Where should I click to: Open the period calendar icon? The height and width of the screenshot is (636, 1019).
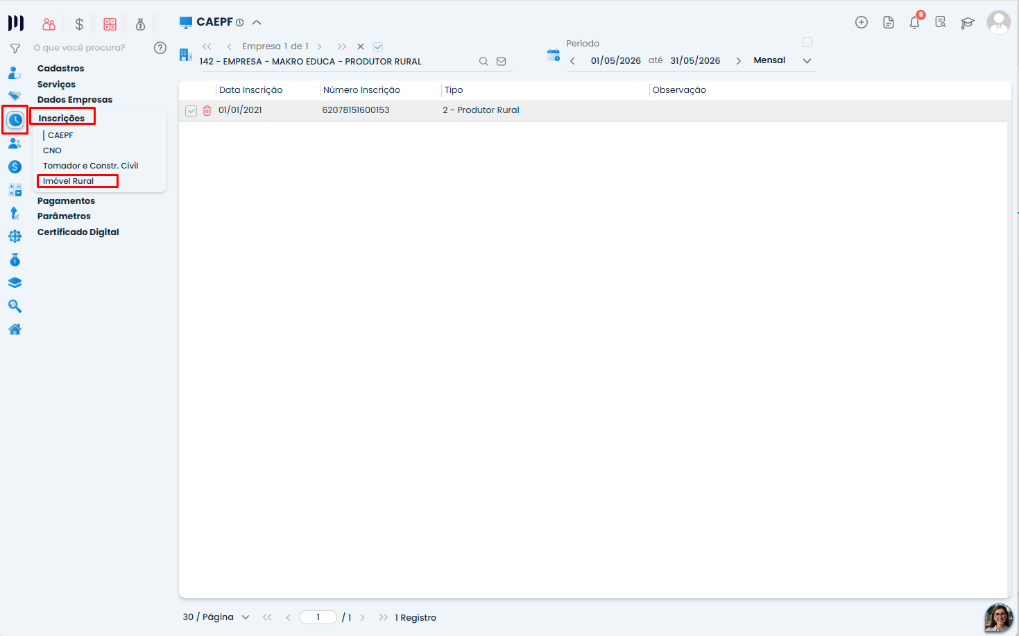click(x=554, y=55)
